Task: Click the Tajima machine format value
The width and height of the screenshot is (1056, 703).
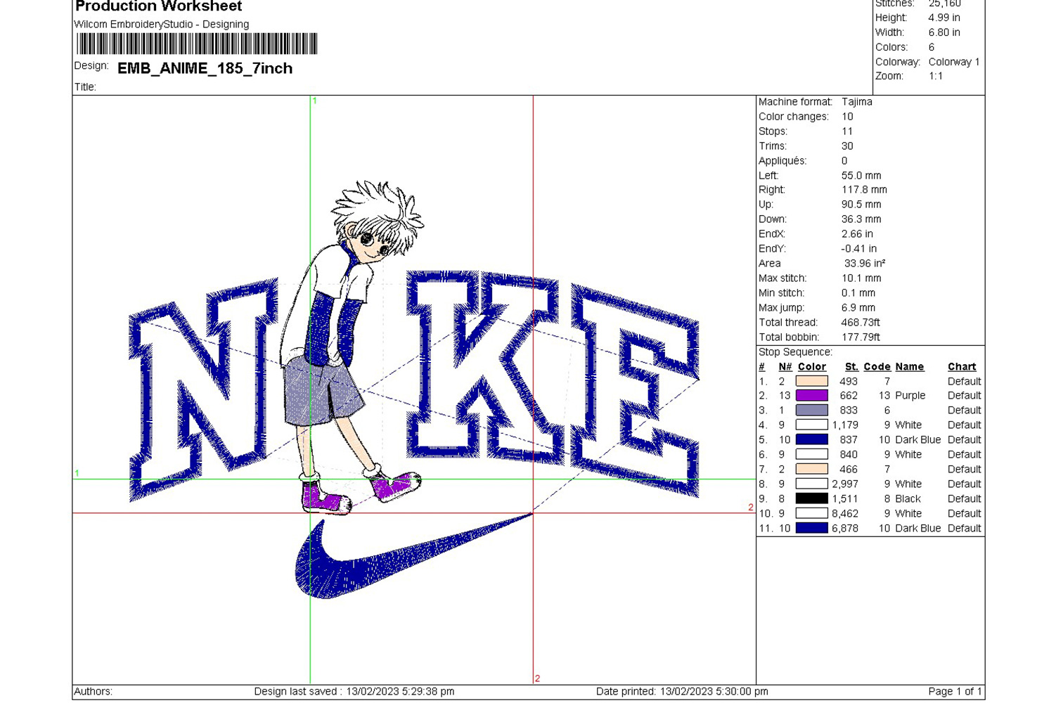Action: pos(856,102)
